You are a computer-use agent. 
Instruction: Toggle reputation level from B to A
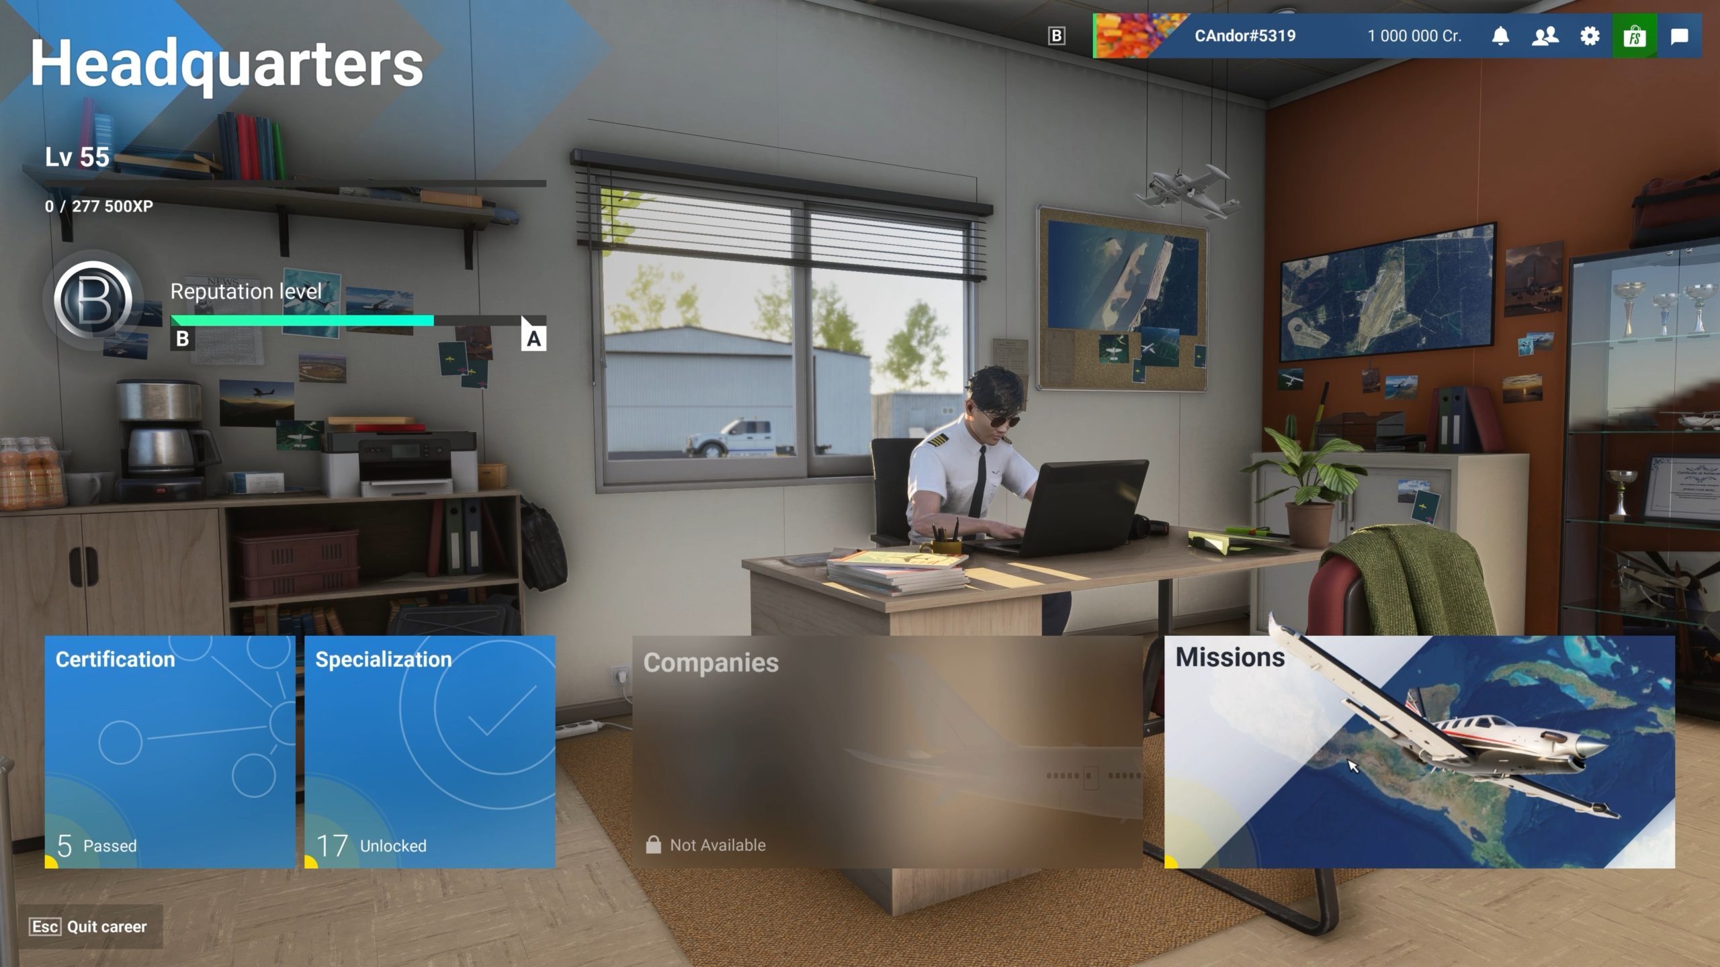coord(533,338)
